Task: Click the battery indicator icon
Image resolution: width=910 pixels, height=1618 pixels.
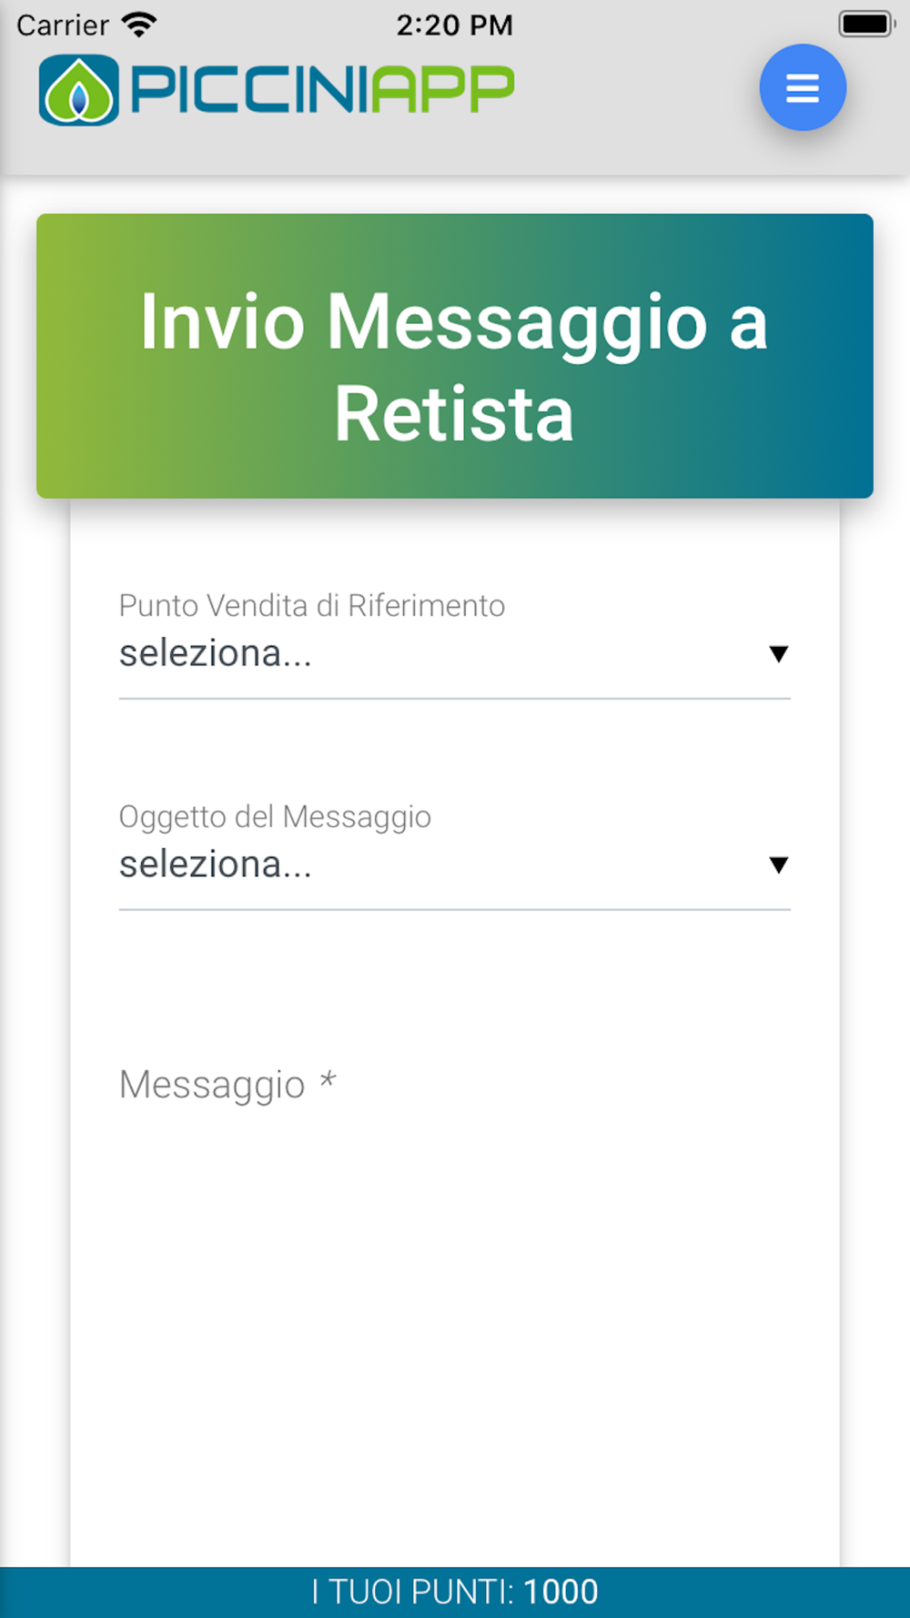Action: [x=865, y=24]
